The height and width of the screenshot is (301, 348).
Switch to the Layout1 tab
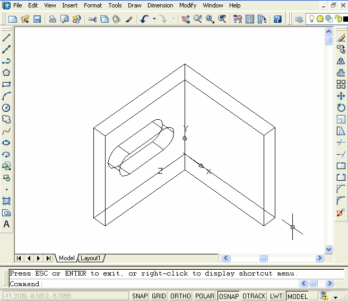pos(91,258)
